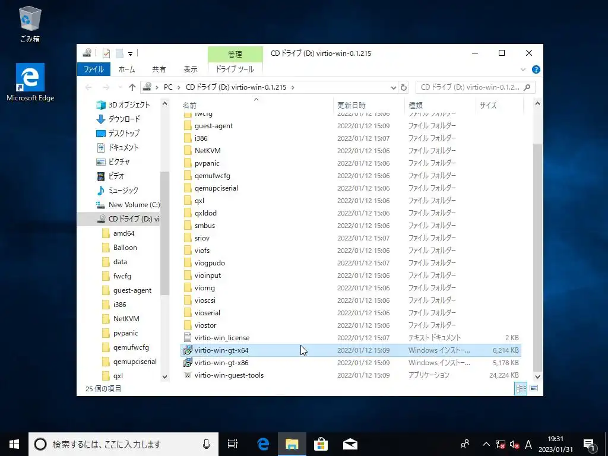608x456 pixels.
Task: Select ピクチャ in navigation pane
Action: 113,161
